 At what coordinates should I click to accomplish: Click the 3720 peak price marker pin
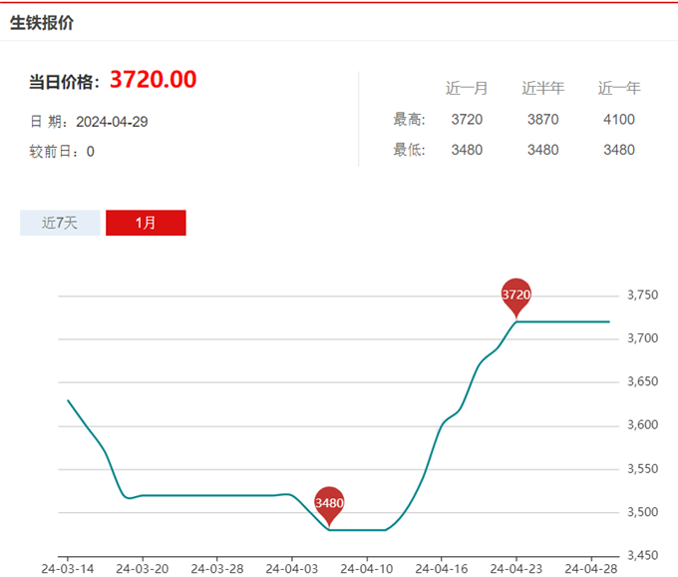(515, 294)
